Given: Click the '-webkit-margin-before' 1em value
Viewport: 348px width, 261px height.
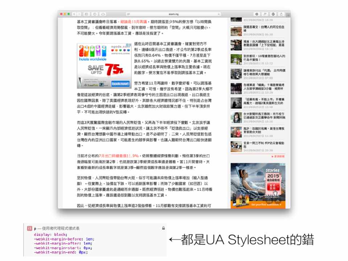Looking at the screenshot, I should coord(90,239).
